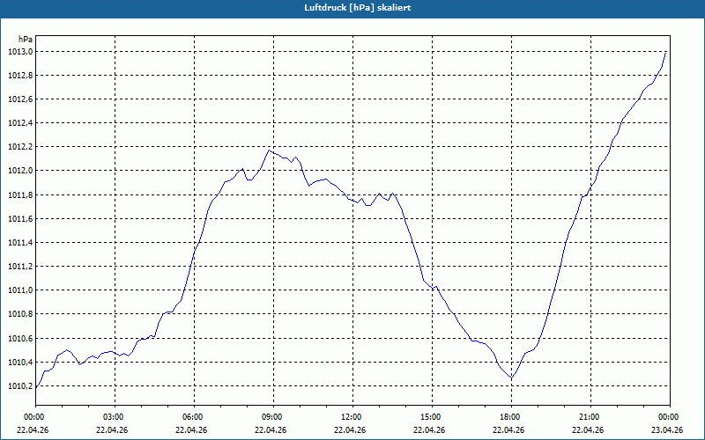This screenshot has width=705, height=440.
Task: Click the 1011,6 axis value
Action: click(20, 218)
